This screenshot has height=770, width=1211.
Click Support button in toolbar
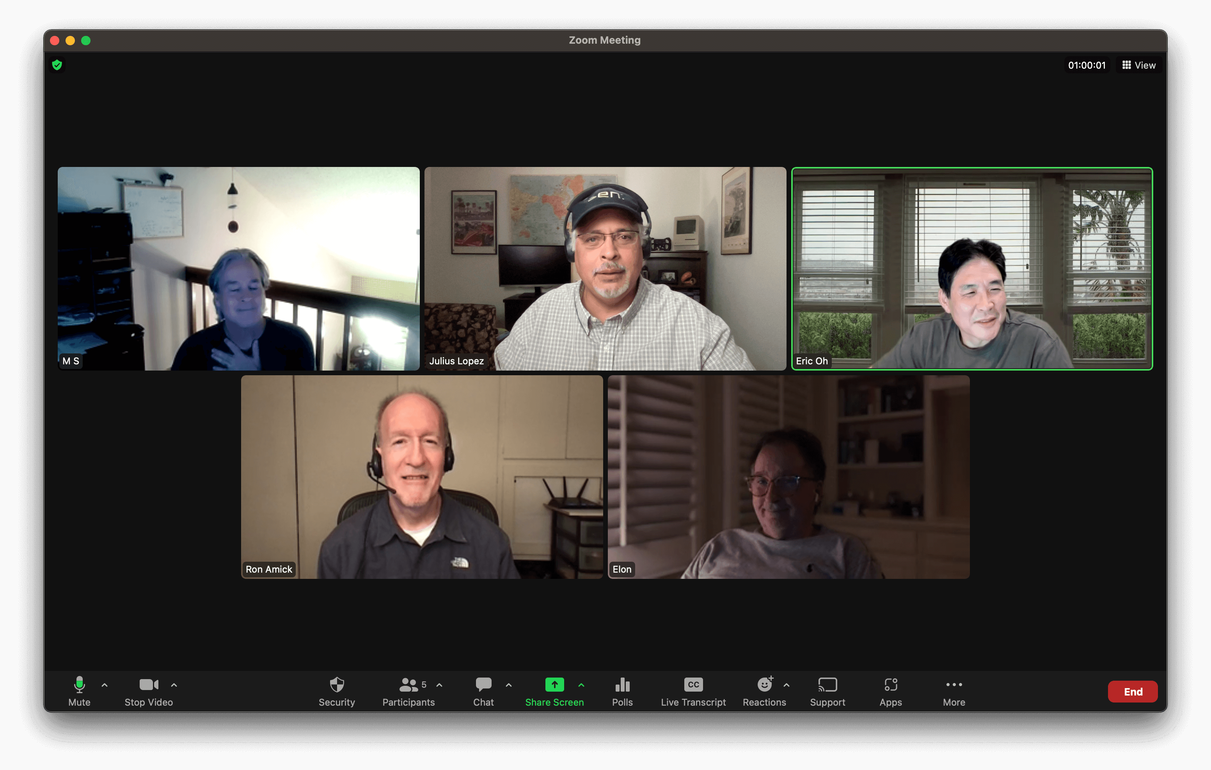[826, 690]
